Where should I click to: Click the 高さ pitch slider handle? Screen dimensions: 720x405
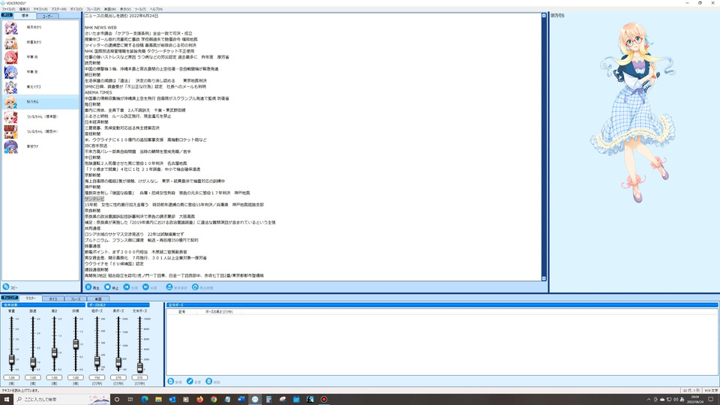point(54,352)
